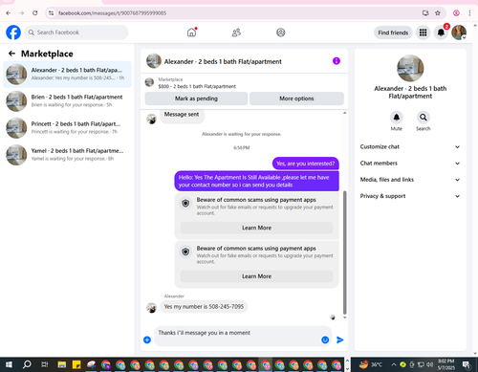Bookmark this page with star icon

(x=438, y=13)
